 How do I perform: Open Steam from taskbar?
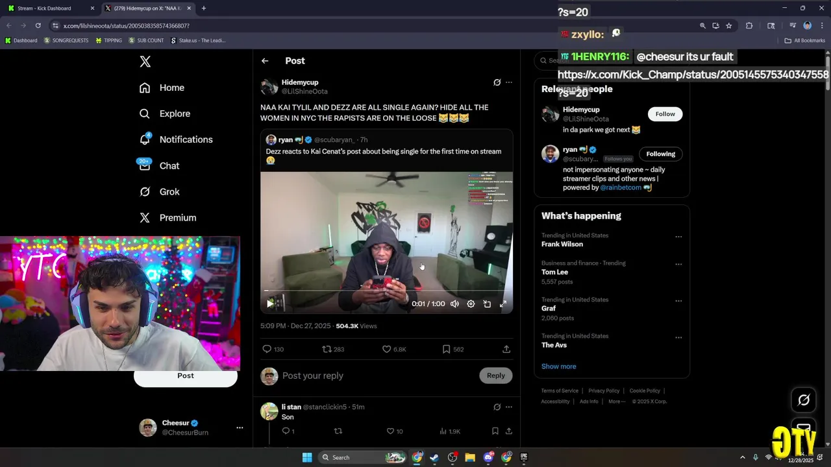click(434, 457)
